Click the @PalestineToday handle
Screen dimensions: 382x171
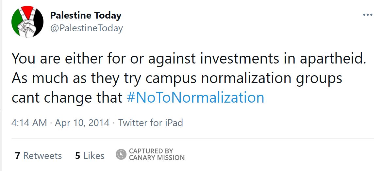click(86, 28)
